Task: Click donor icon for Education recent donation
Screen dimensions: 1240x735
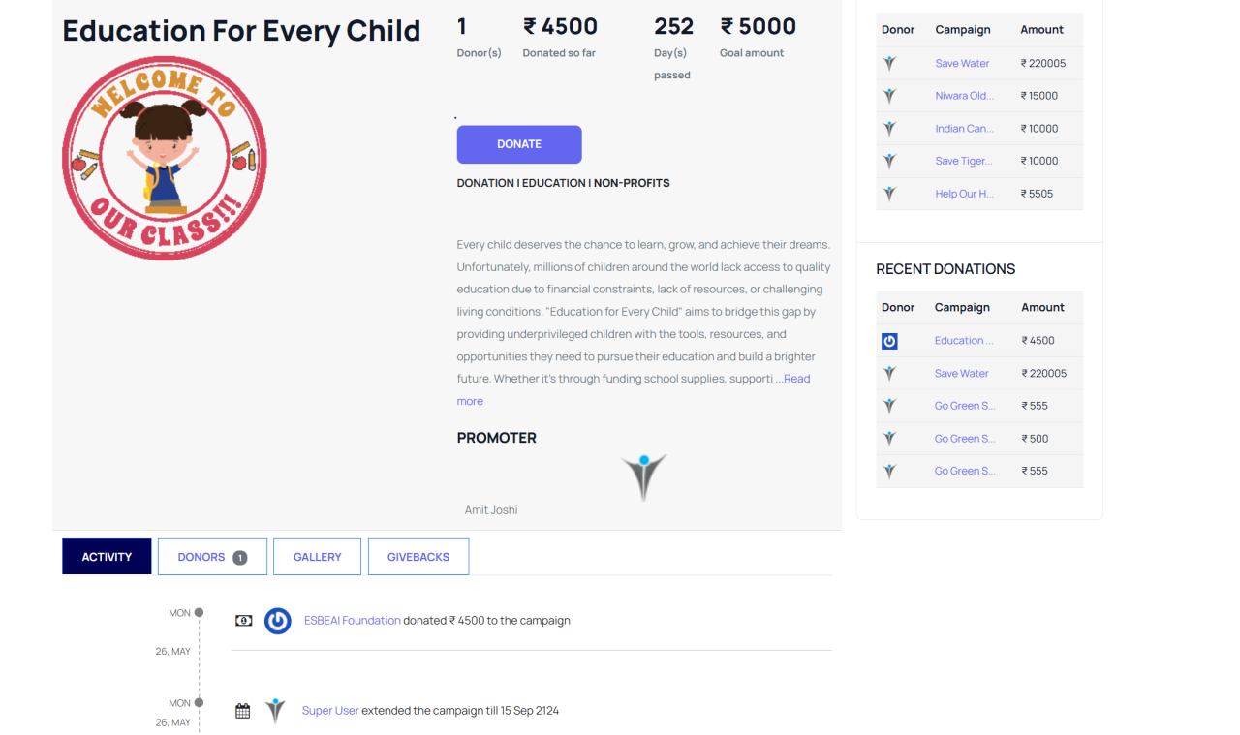Action: (889, 341)
